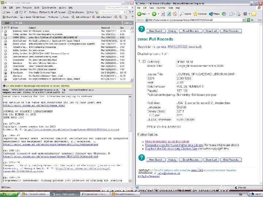Open the Back history dropdown arrow in IE

[149, 14]
